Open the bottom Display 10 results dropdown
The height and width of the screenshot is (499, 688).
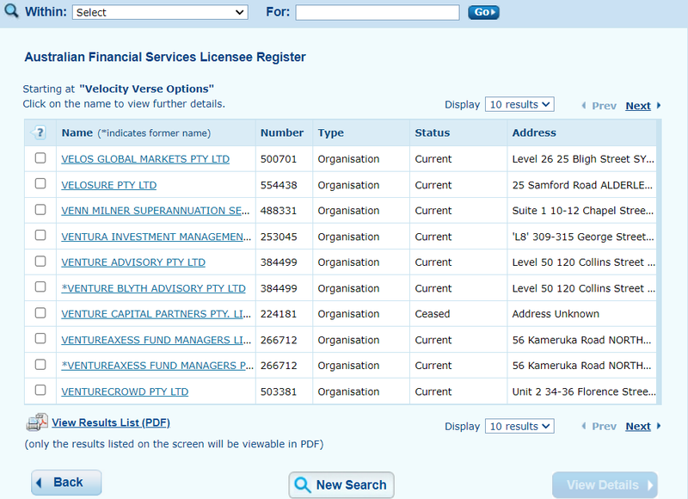519,426
